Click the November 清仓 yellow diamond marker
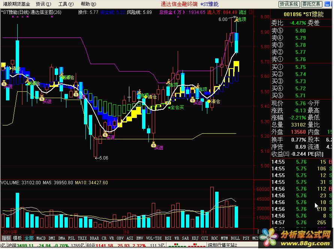334x249 pixels. coord(209,101)
